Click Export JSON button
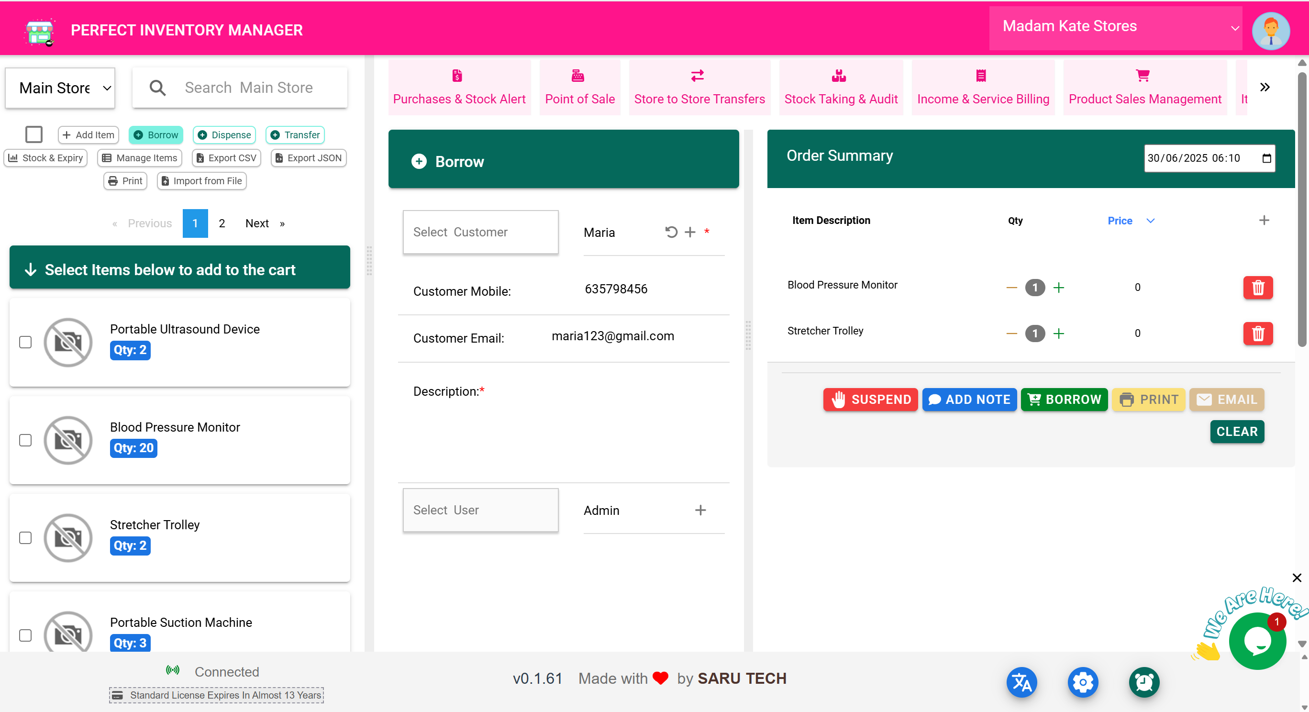Viewport: 1309px width, 712px height. click(x=309, y=158)
